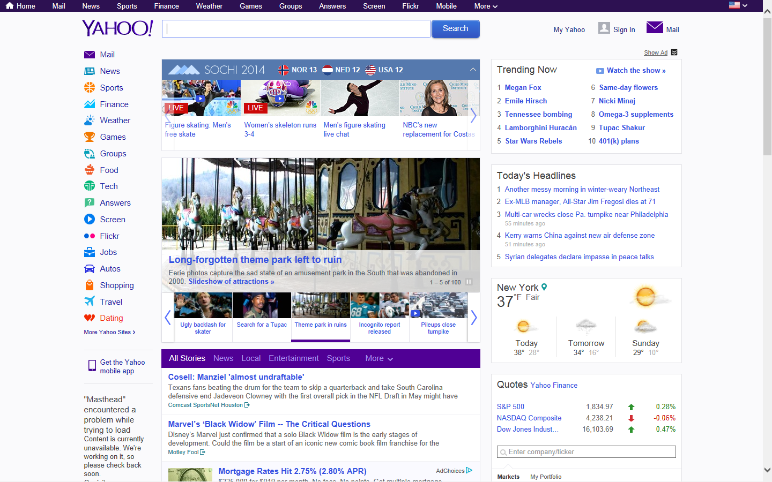The width and height of the screenshot is (772, 482).
Task: Switch to the News stories tab
Action: coord(223,358)
